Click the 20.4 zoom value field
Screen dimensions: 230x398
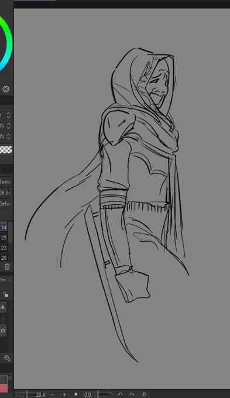point(40,394)
